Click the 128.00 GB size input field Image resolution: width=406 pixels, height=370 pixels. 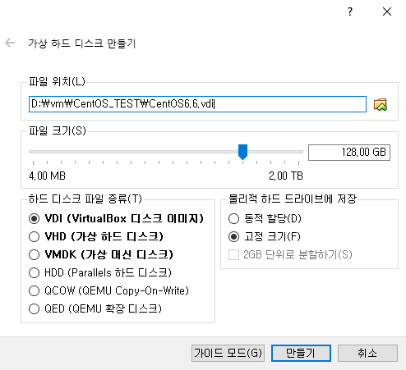pos(349,153)
